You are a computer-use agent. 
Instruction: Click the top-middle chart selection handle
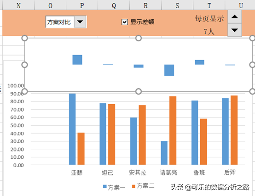pyautogui.click(x=139, y=38)
